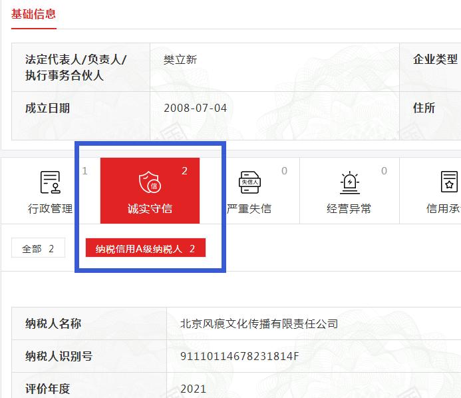Click the 信用承诺 icon
461x398 pixels.
pyautogui.click(x=449, y=182)
